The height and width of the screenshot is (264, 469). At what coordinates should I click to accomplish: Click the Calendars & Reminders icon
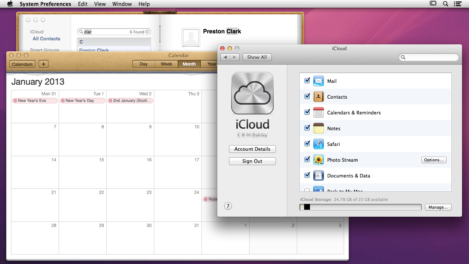tap(318, 113)
